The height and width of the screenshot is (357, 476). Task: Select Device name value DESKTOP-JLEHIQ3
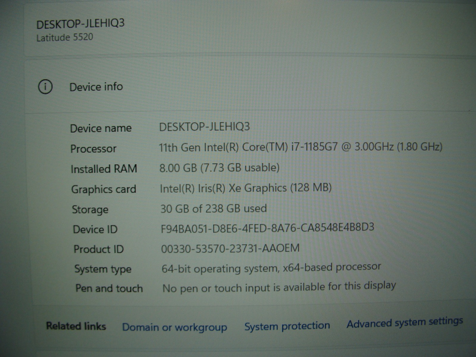pyautogui.click(x=205, y=127)
